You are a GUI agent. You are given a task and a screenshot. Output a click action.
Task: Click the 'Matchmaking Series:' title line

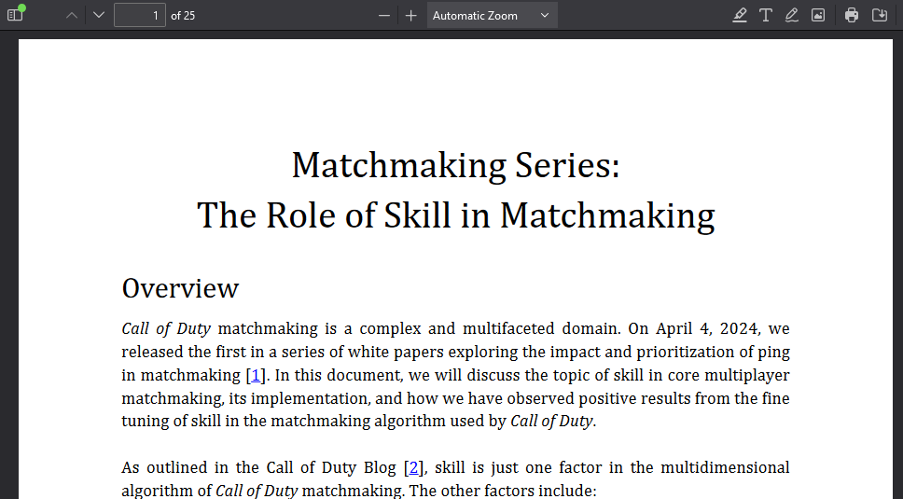455,166
